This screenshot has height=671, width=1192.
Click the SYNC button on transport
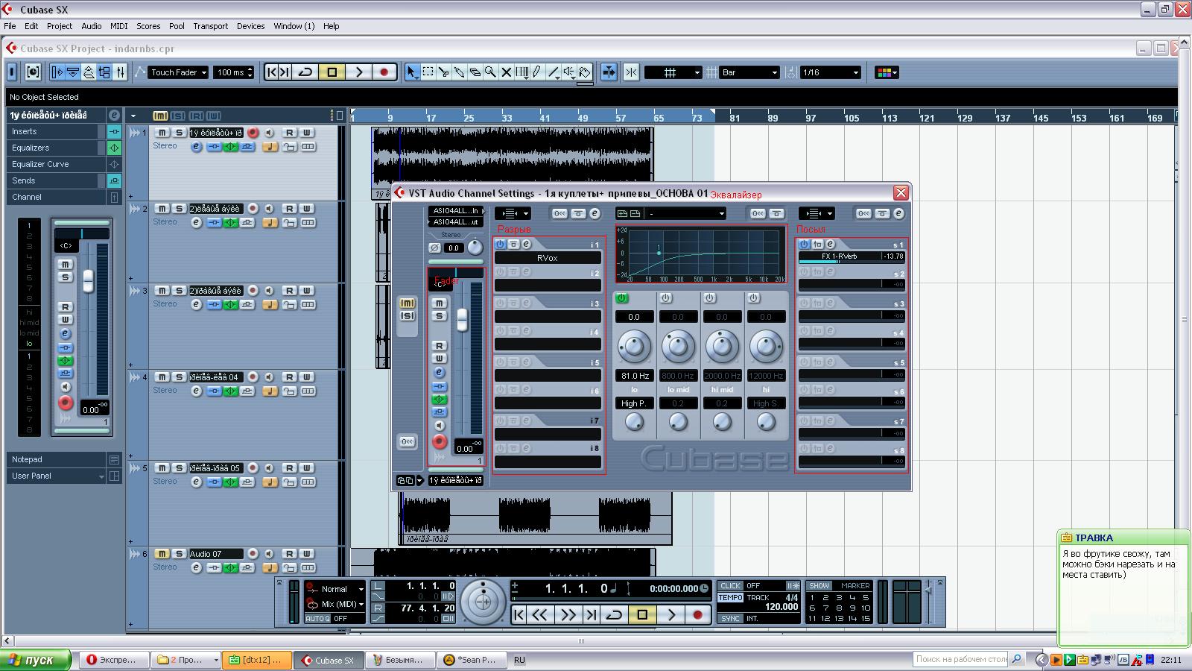tap(730, 619)
